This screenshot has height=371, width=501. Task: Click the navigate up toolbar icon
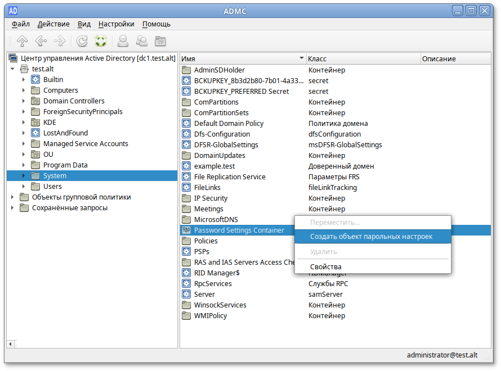click(22, 40)
